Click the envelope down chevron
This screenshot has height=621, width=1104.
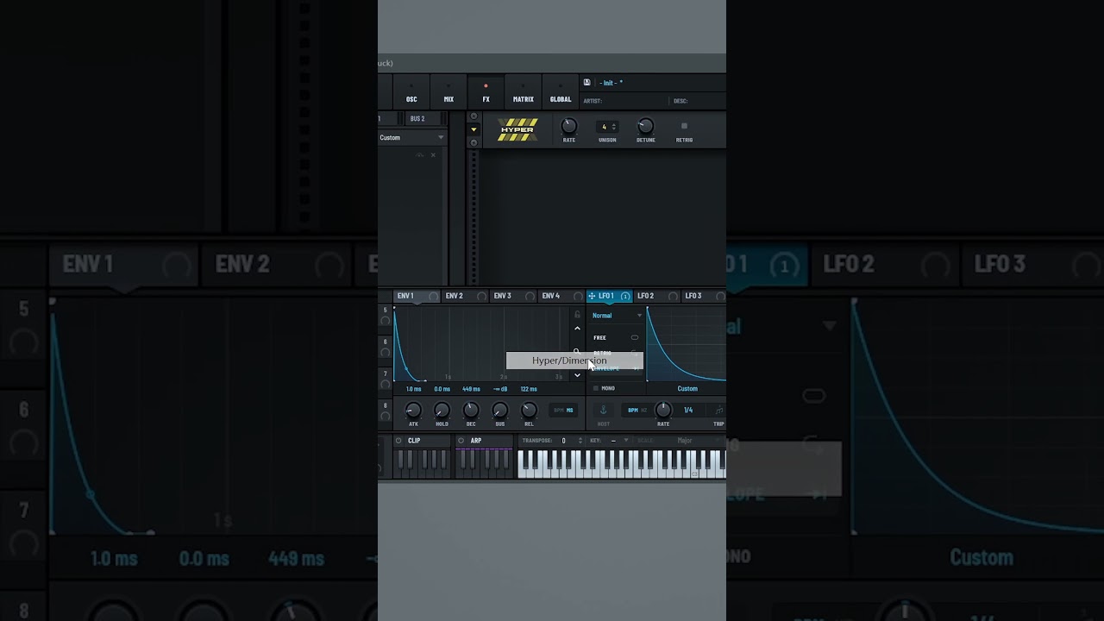(577, 375)
